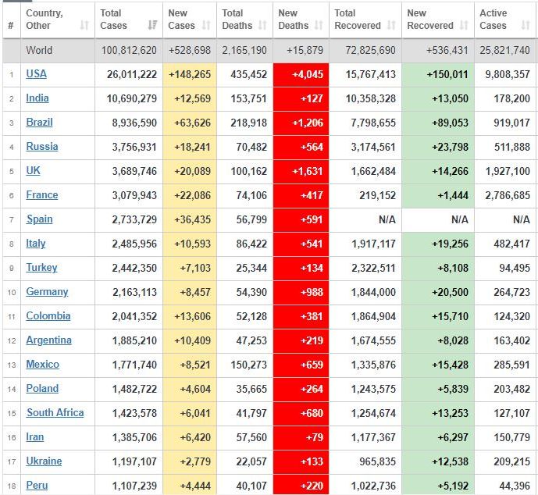The height and width of the screenshot is (495, 538).
Task: Follow the Brazil link
Action: (39, 123)
